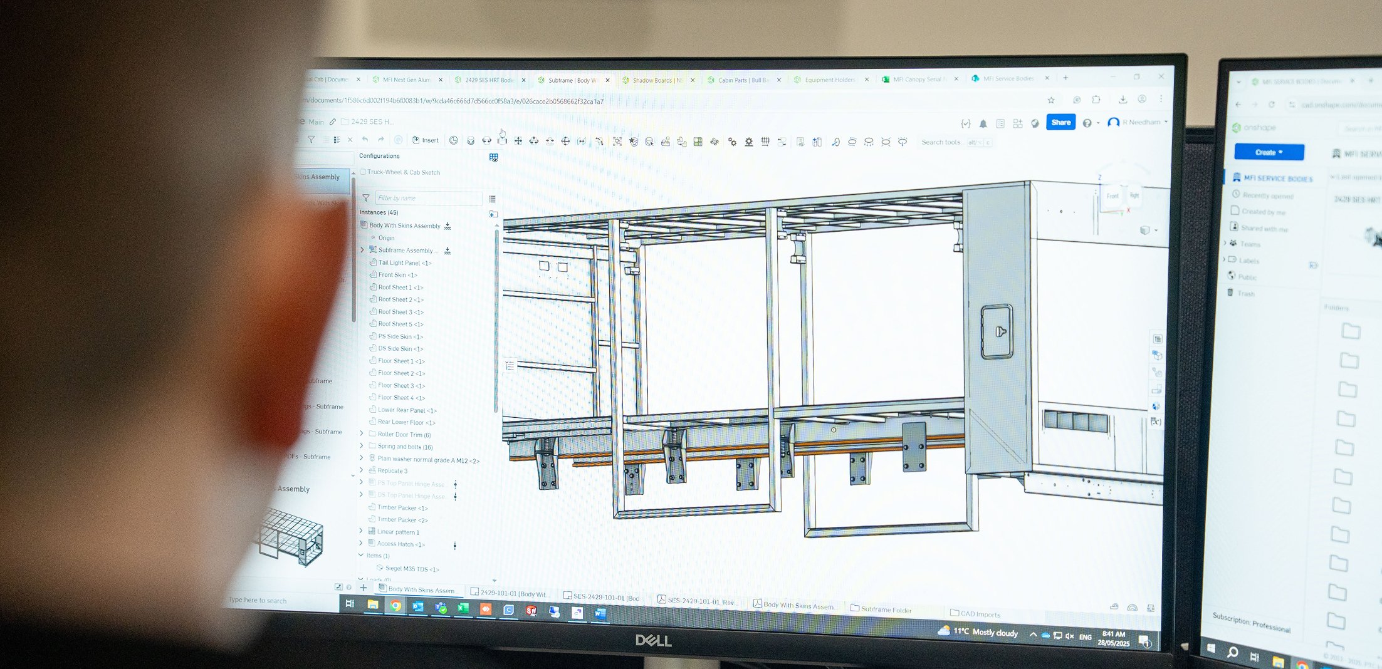Click the Search tools field
This screenshot has width=1382, height=669.
(x=956, y=143)
